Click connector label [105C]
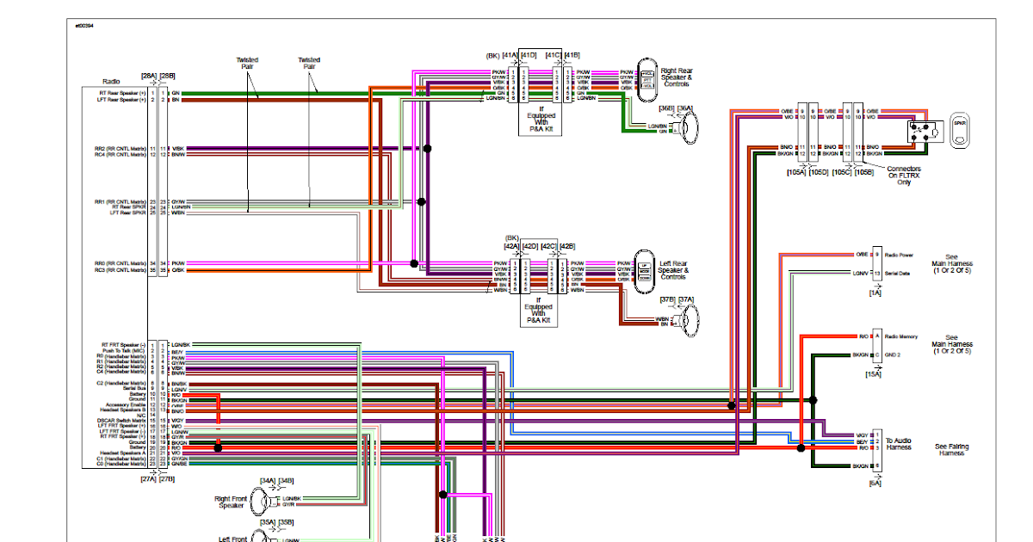The image size is (1033, 542). pos(842,172)
